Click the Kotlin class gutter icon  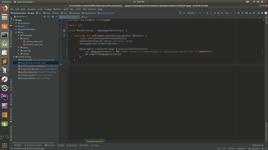coord(64,30)
